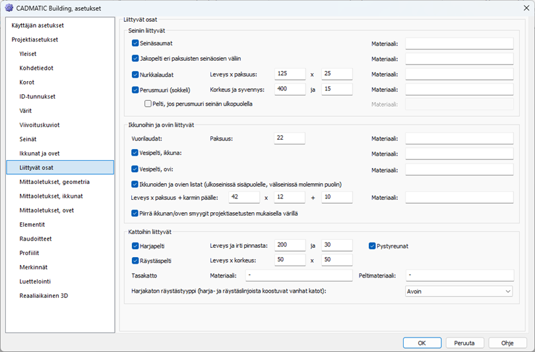Open help with the Ohje button
535x352 pixels.
507,343
